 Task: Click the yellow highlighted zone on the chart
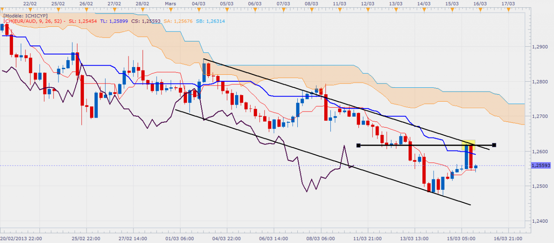tap(469, 145)
